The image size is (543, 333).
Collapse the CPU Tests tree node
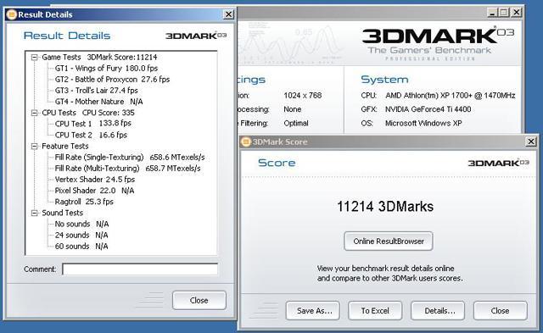coord(34,113)
